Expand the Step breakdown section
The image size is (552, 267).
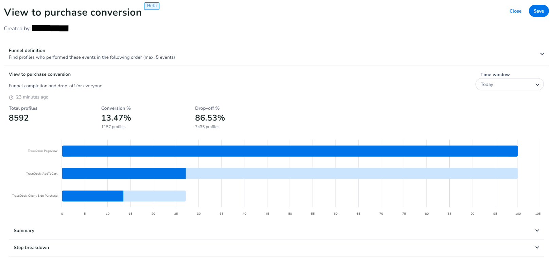click(x=537, y=248)
